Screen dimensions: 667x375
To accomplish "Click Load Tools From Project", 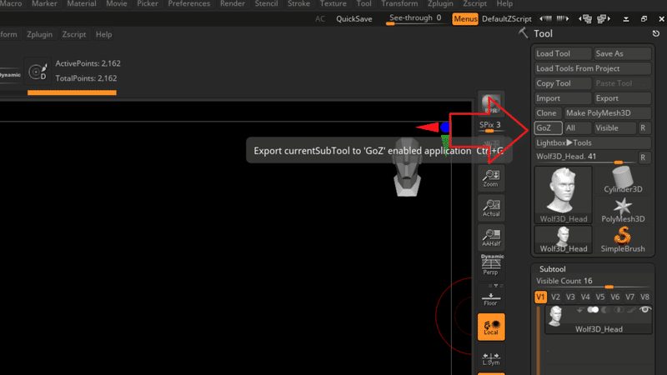I will (593, 68).
